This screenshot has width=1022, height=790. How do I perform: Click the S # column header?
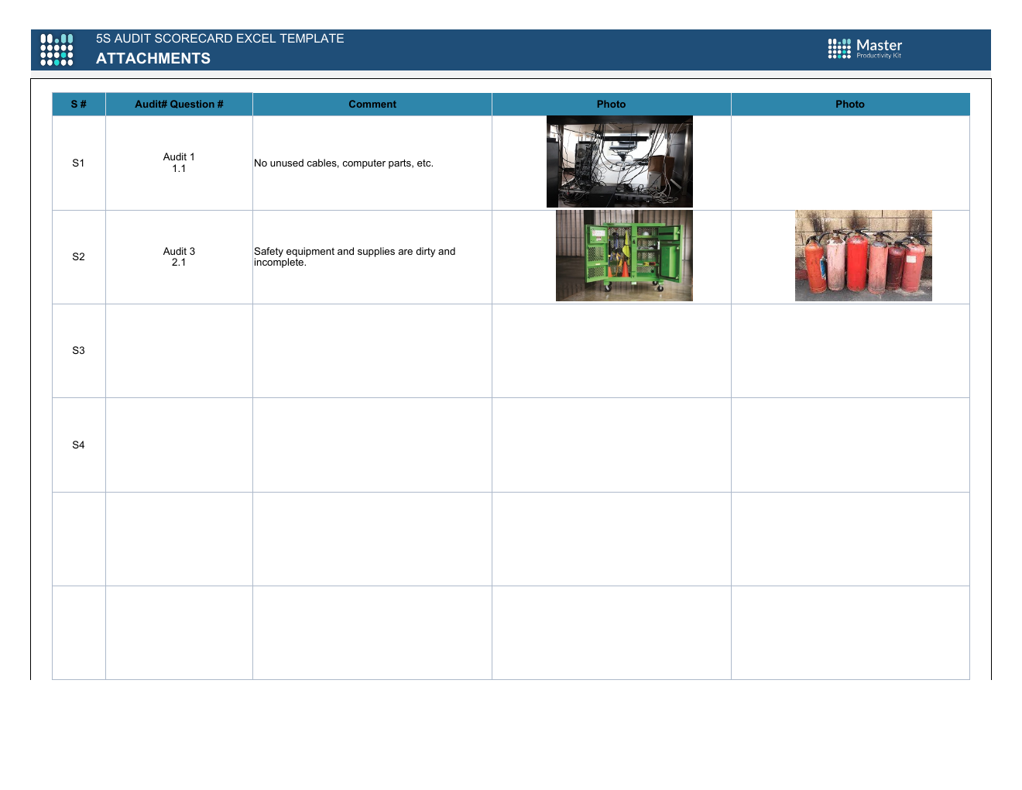coord(79,105)
